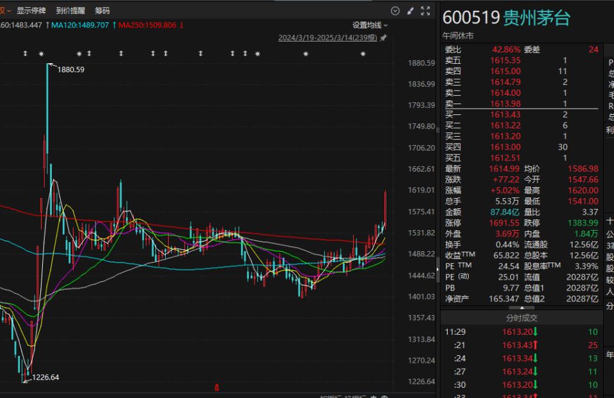Click the 最新 1614.99 latest price
This screenshot has height=398, width=614.
[504, 169]
